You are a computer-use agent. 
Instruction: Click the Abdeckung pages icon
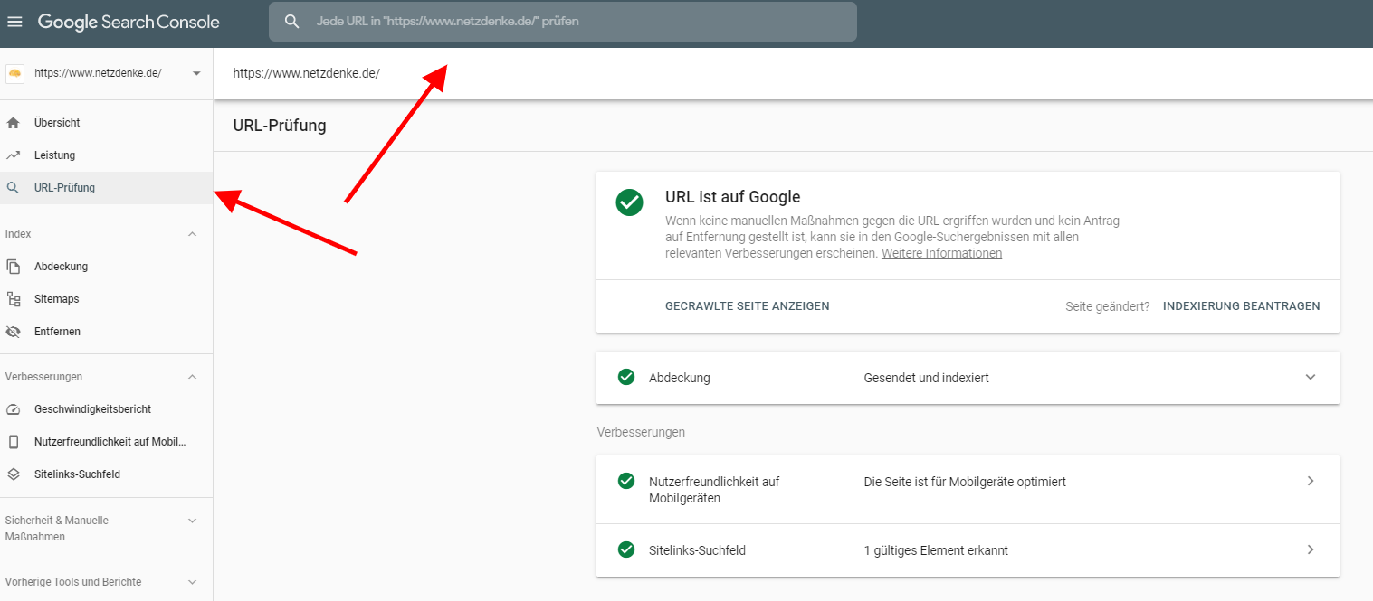[x=13, y=267]
